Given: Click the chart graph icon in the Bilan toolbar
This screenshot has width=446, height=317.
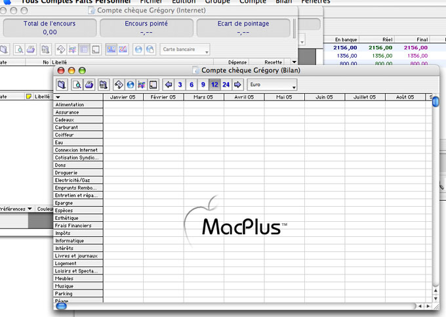Looking at the screenshot, I should [142, 85].
